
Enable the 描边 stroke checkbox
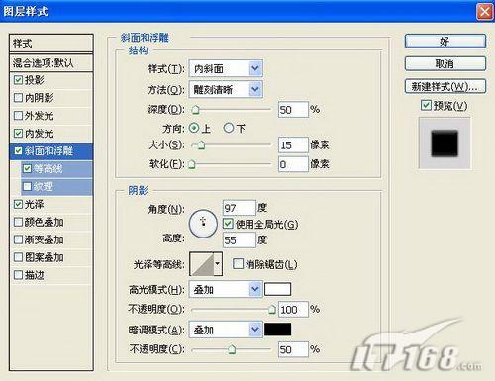coord(18,275)
